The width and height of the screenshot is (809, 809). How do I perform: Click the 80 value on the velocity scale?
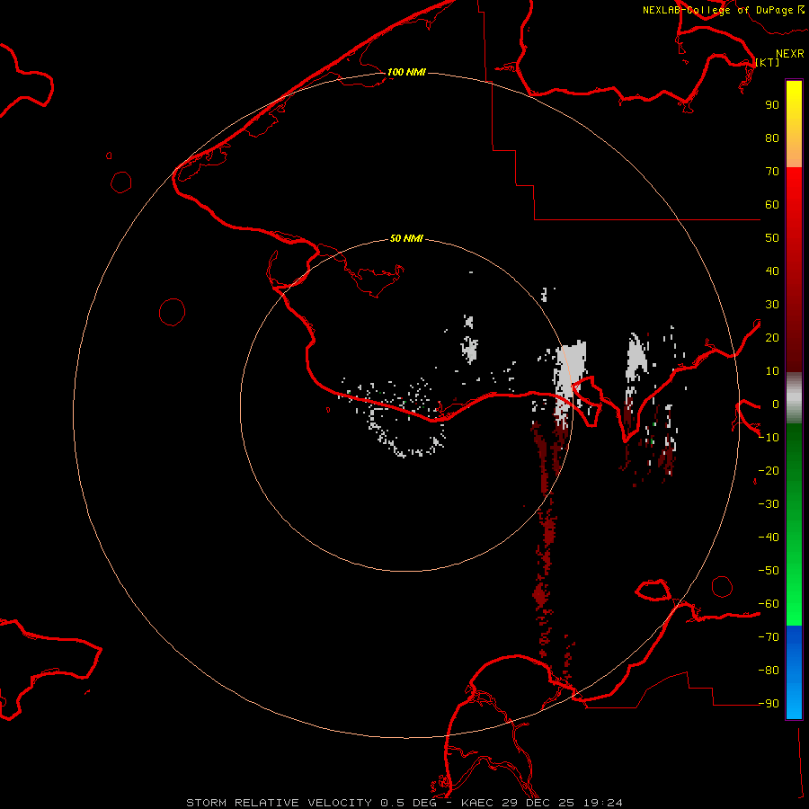(x=772, y=138)
